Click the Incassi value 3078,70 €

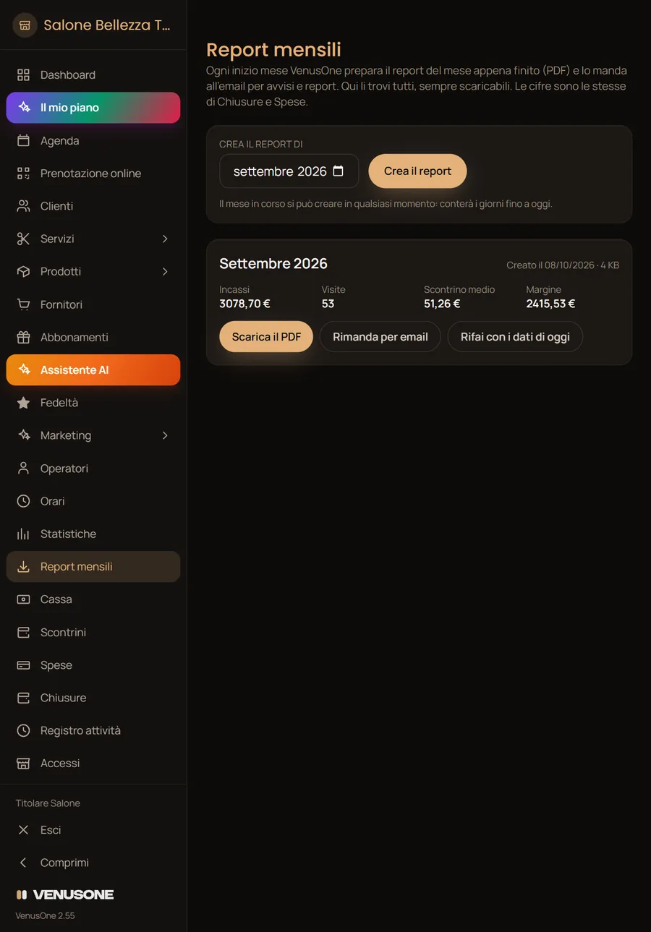(244, 304)
